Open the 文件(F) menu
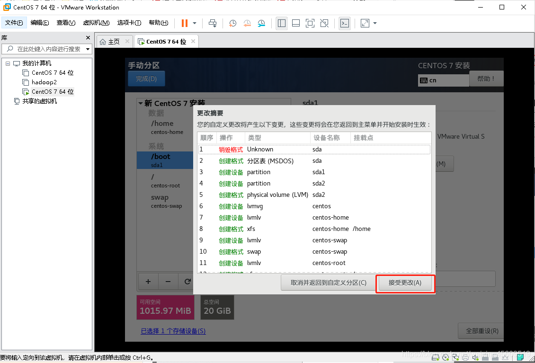Image resolution: width=535 pixels, height=363 pixels. 14,23
